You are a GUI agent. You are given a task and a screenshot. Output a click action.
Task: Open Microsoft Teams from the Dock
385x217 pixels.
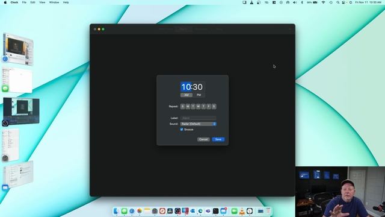pyautogui.click(x=208, y=211)
